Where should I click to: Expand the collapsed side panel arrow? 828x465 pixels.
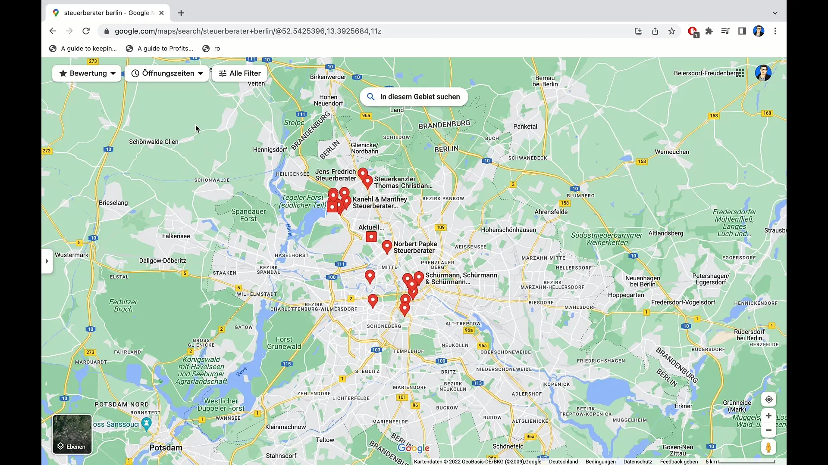[x=47, y=261]
